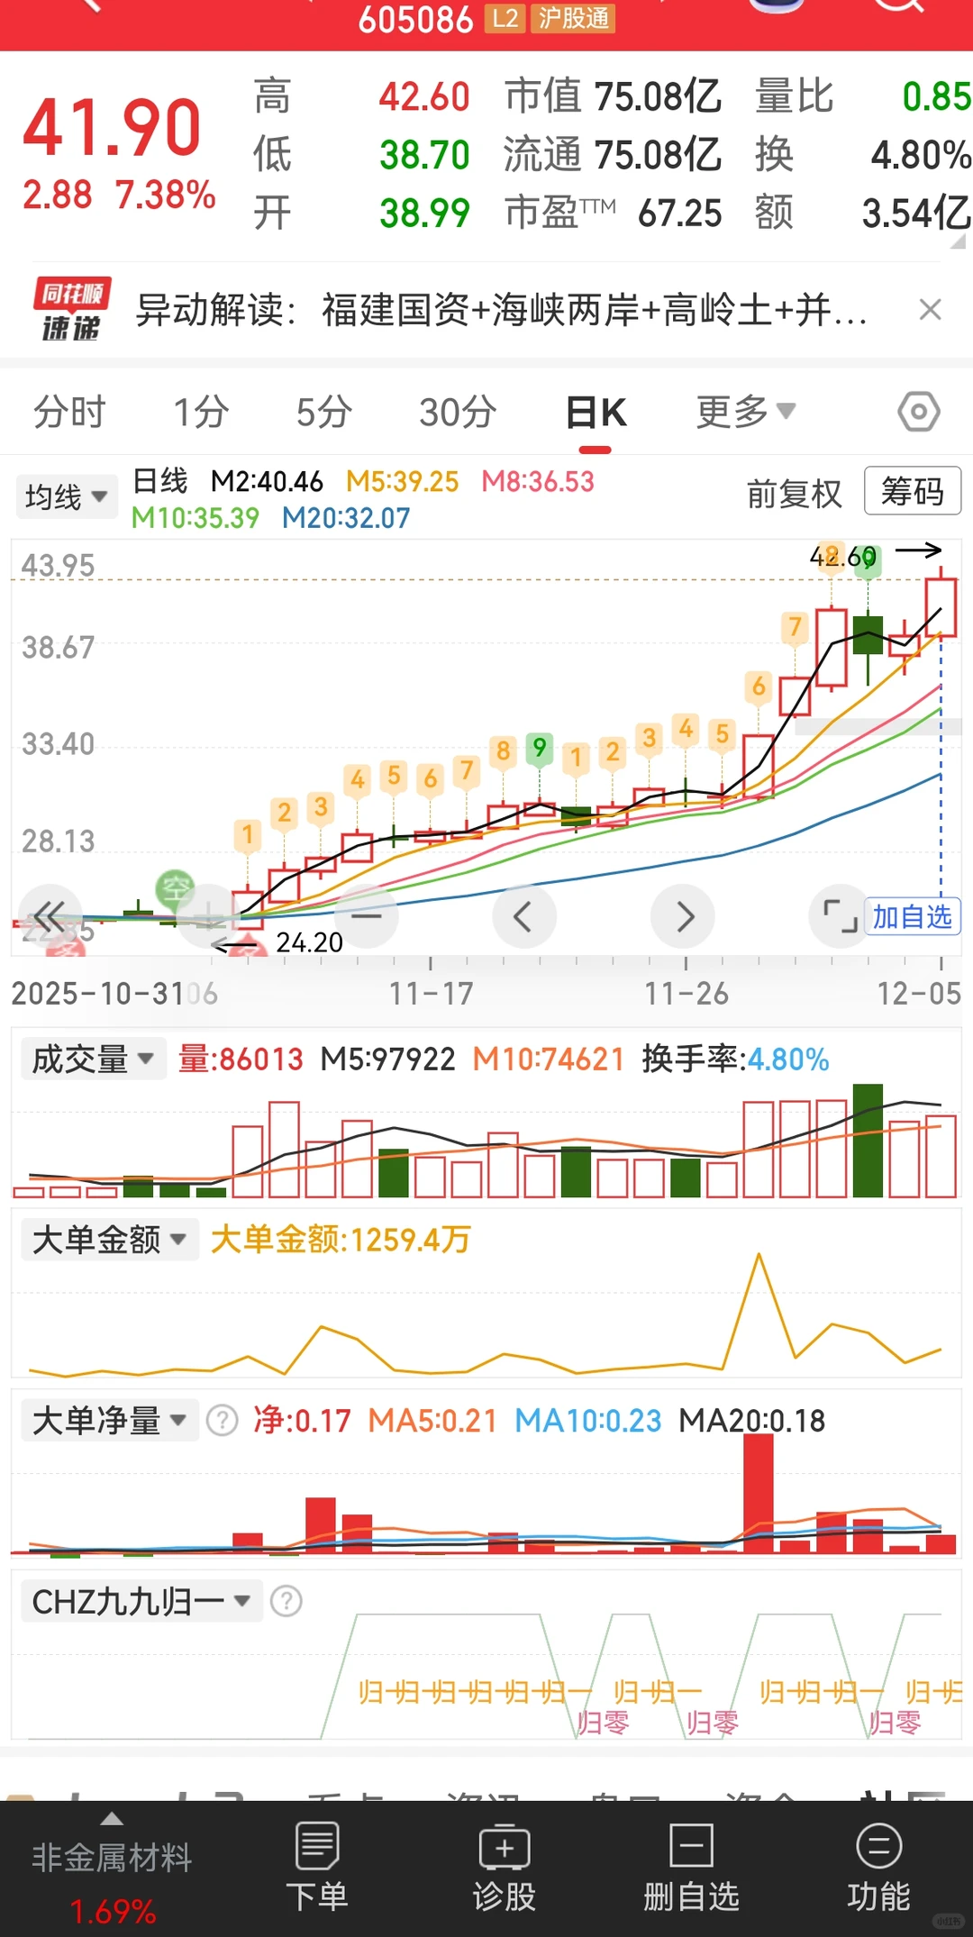Open the 大单金额 indicator dropdown

point(109,1240)
